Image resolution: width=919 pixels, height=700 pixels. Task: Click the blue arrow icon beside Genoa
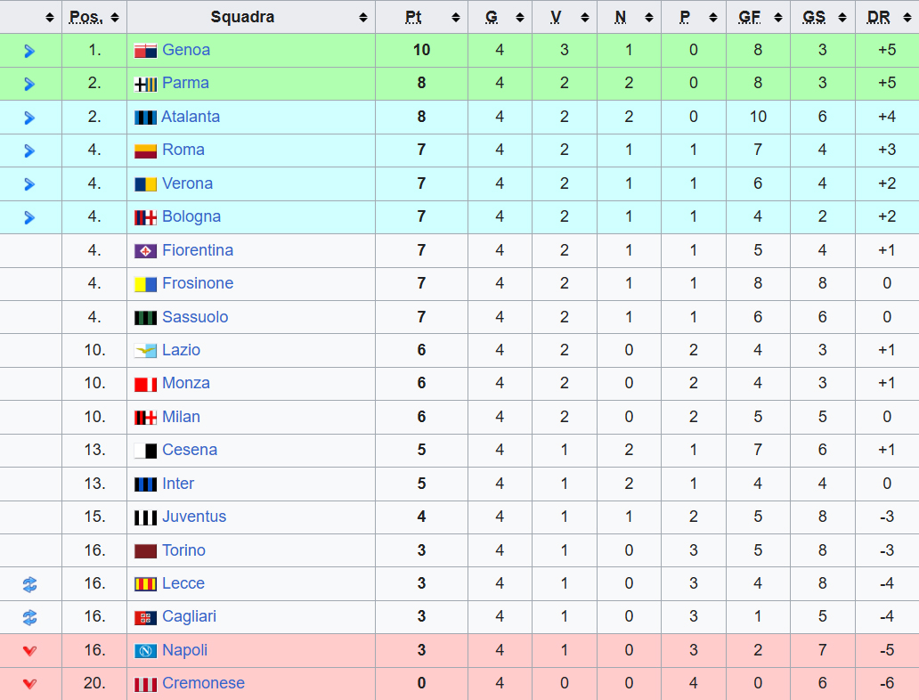tap(29, 51)
